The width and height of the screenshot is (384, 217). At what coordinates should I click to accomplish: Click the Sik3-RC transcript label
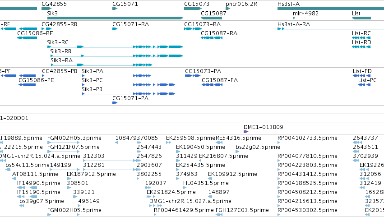58,42
